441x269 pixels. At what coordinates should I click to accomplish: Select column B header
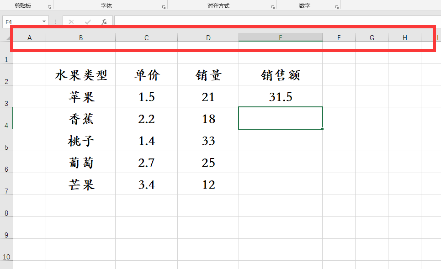(81, 37)
